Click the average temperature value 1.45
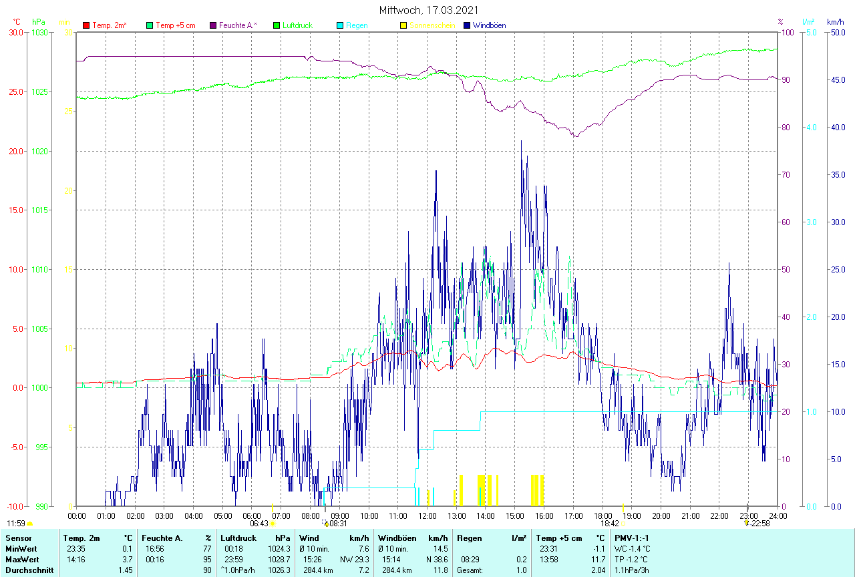 tap(126, 570)
